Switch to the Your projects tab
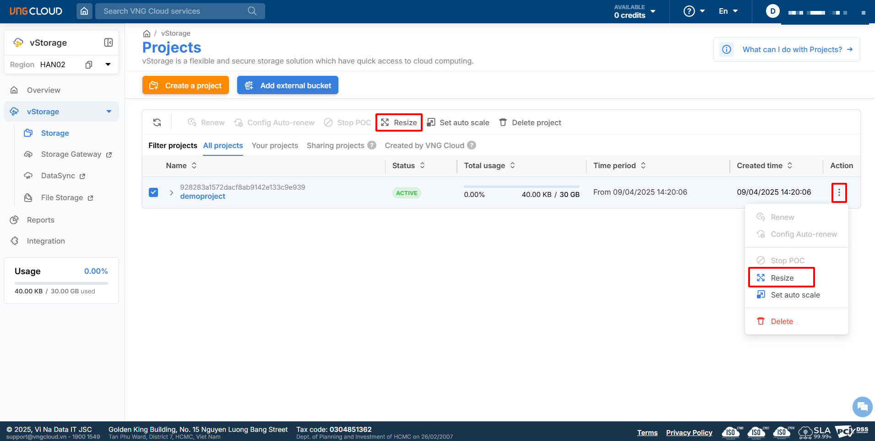 click(275, 145)
